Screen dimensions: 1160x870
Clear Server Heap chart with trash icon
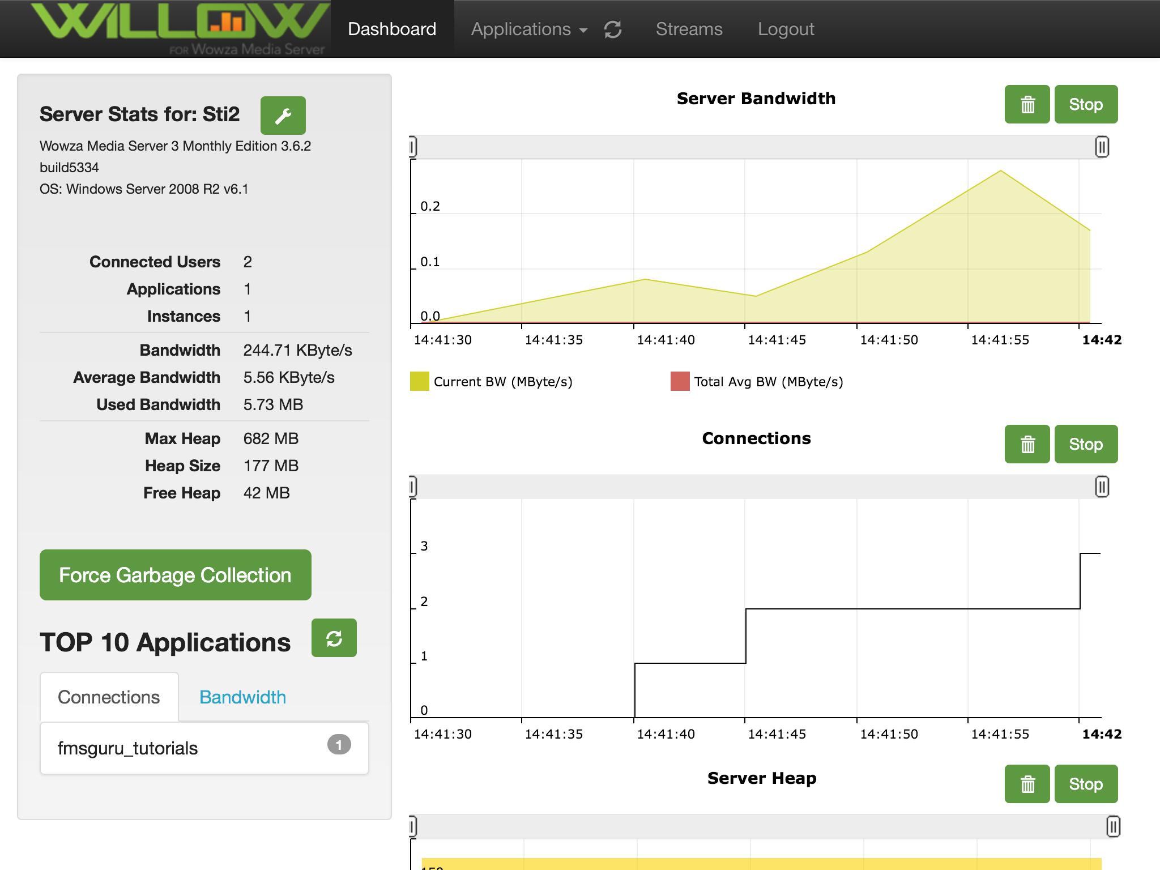coord(1027,784)
